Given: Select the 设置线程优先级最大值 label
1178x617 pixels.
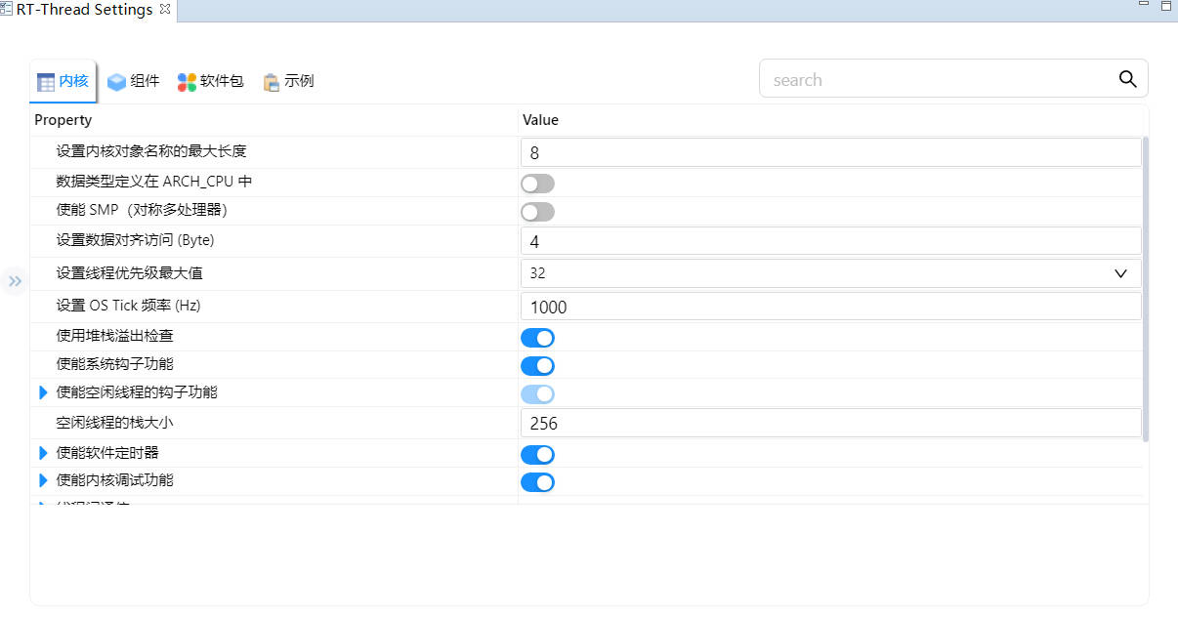Looking at the screenshot, I should click(130, 273).
